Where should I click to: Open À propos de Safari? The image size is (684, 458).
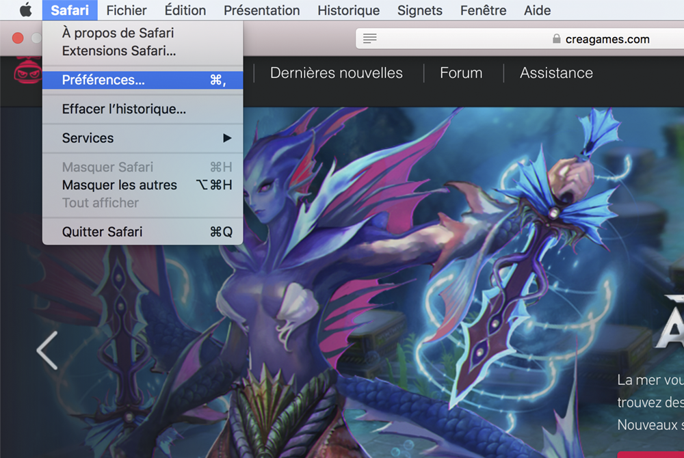pos(118,33)
